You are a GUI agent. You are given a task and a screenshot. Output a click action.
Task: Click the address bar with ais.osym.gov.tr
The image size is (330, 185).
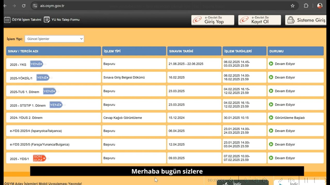point(164,6)
